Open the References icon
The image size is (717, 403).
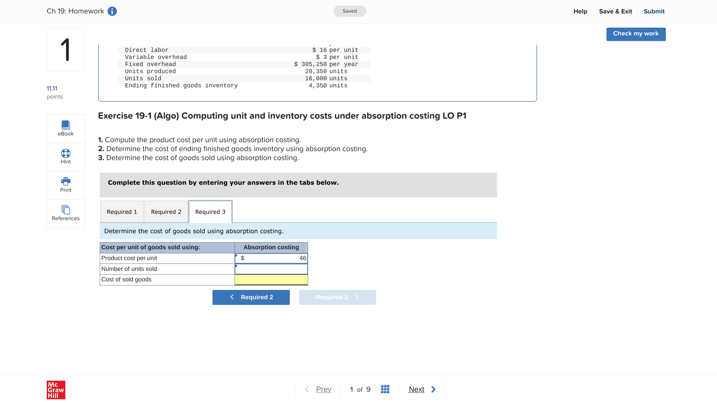[x=66, y=213]
